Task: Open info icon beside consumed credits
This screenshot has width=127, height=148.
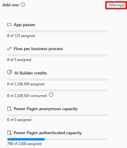Action: 51,95
